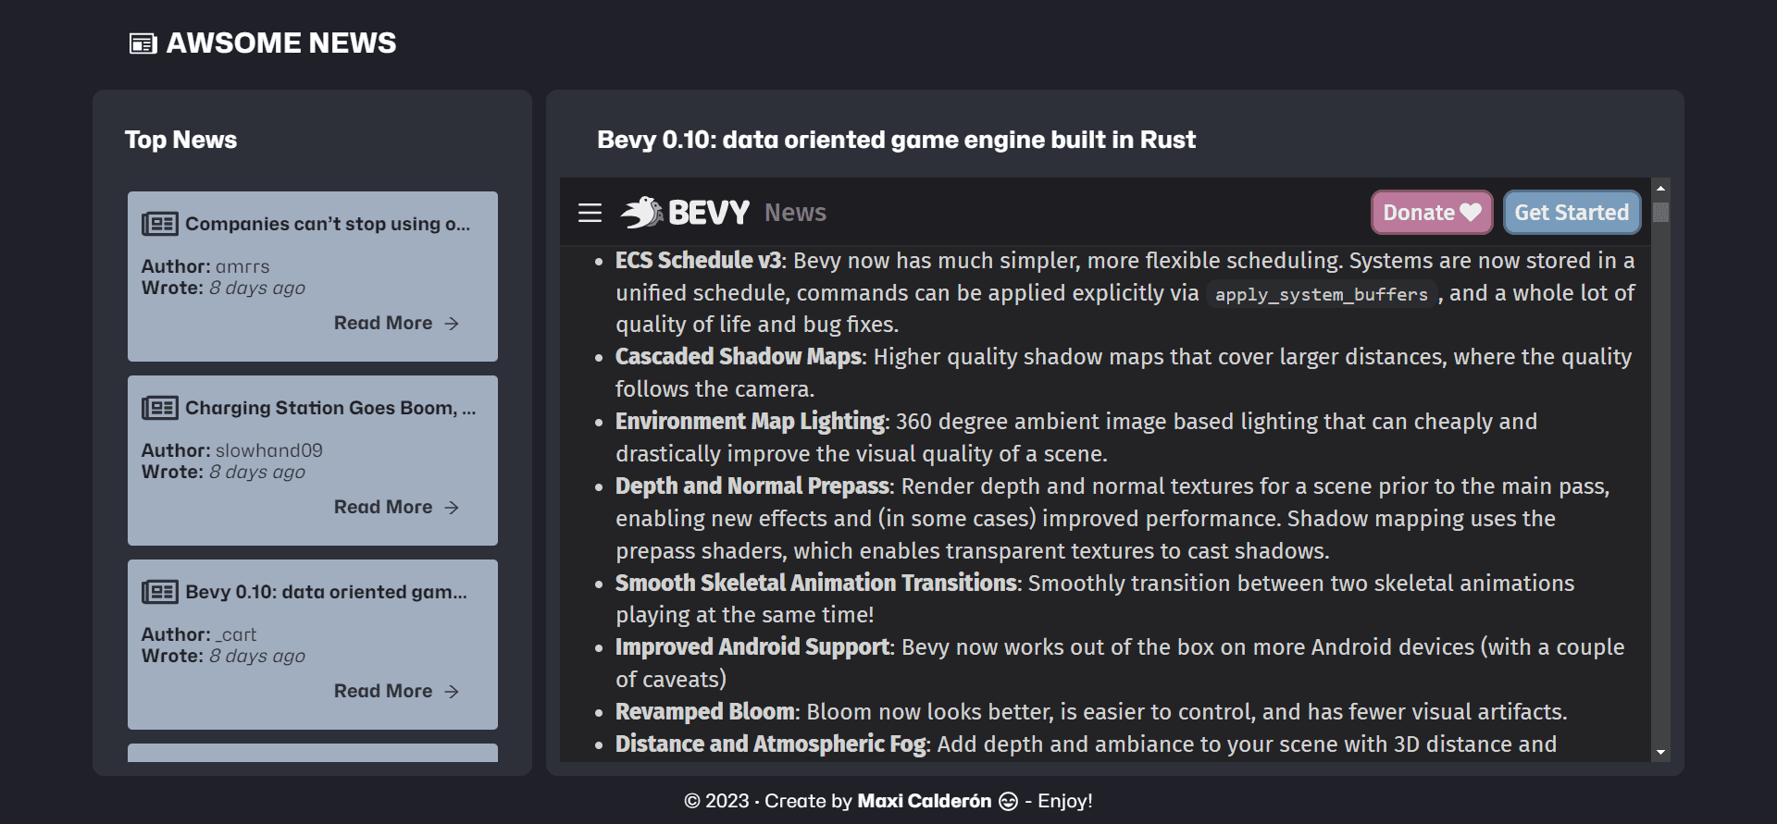Click Smooth Skeletal Animation Transitions bullet title
The width and height of the screenshot is (1777, 824).
coord(815,584)
